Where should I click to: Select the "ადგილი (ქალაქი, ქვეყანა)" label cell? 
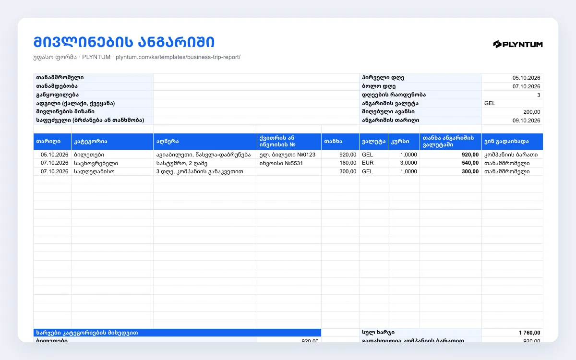point(93,103)
